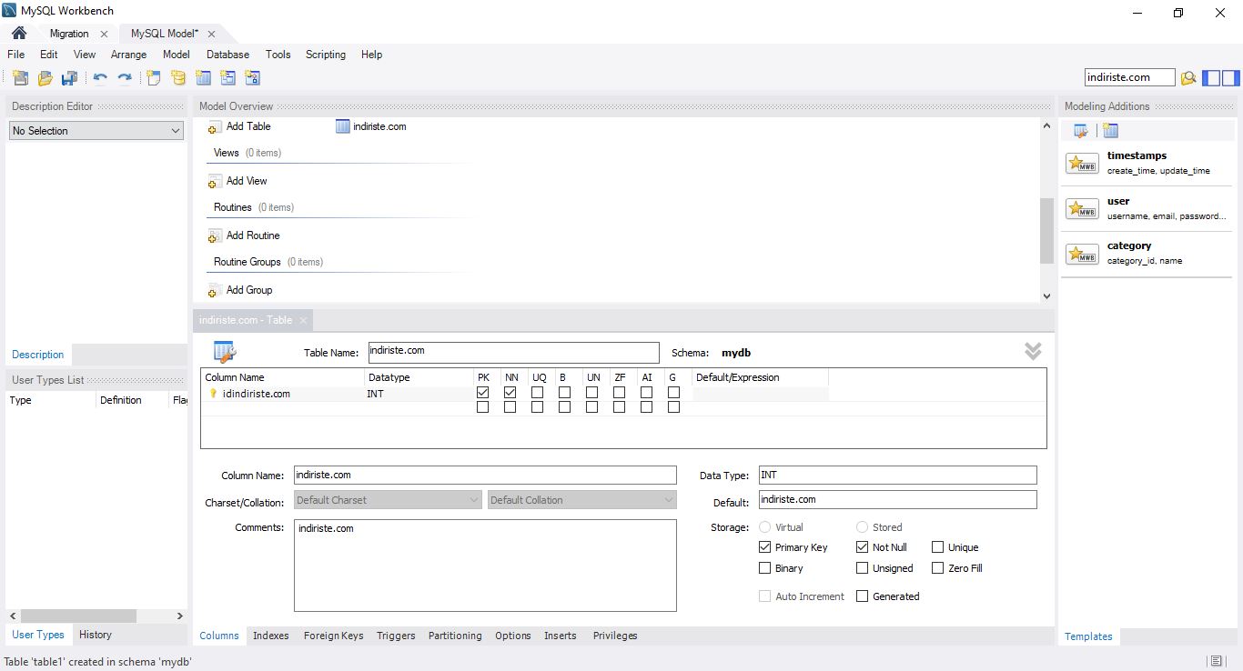Open the Default Charset dropdown
Image resolution: width=1243 pixels, height=671 pixels.
[388, 500]
